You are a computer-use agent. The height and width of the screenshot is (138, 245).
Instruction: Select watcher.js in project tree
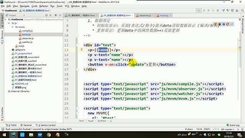26,42
